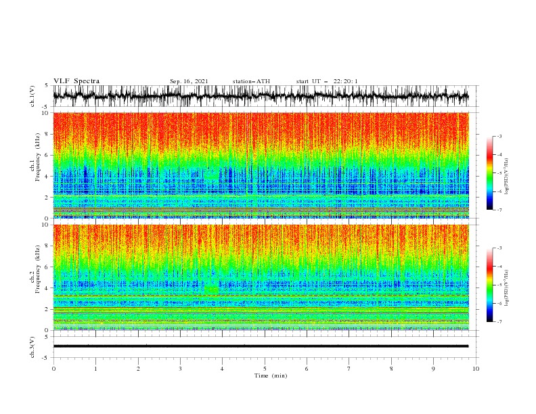536x414 pixels.
Task: Click the "Time (min)" axis title
Action: click(x=271, y=375)
